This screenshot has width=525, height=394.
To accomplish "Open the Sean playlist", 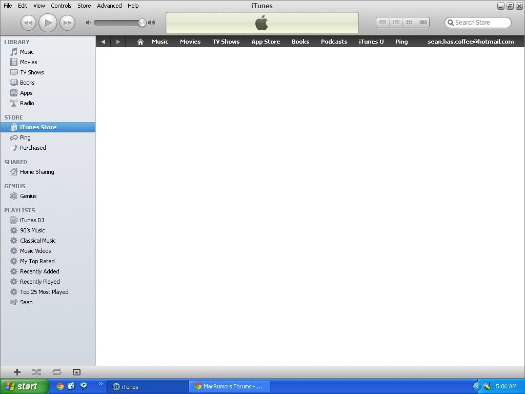I will (48, 302).
